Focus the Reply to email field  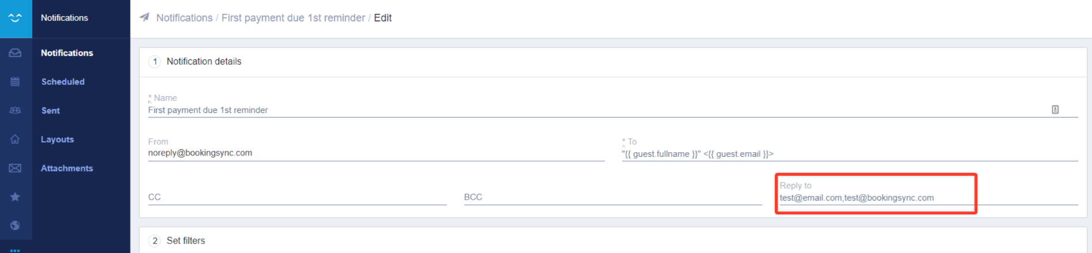pyautogui.click(x=928, y=198)
